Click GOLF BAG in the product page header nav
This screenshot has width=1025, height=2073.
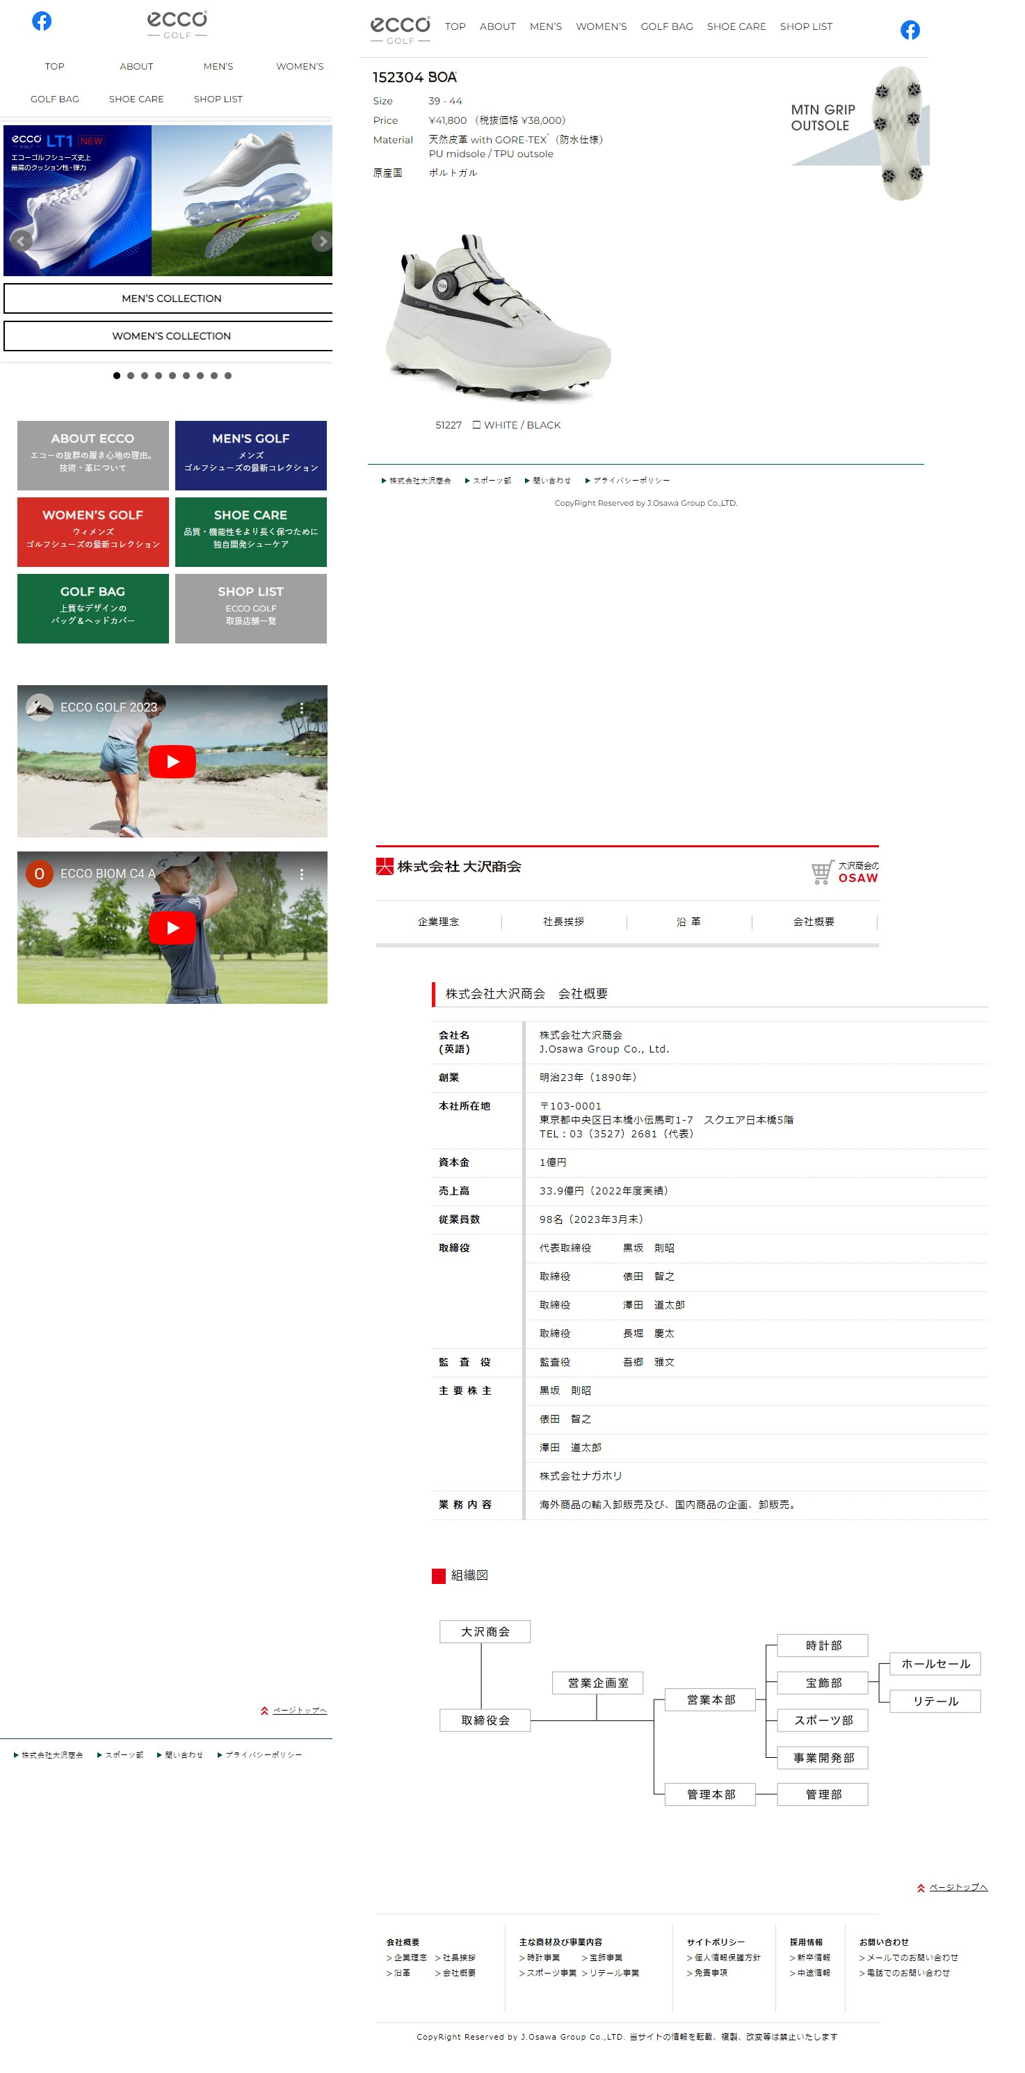tap(666, 26)
